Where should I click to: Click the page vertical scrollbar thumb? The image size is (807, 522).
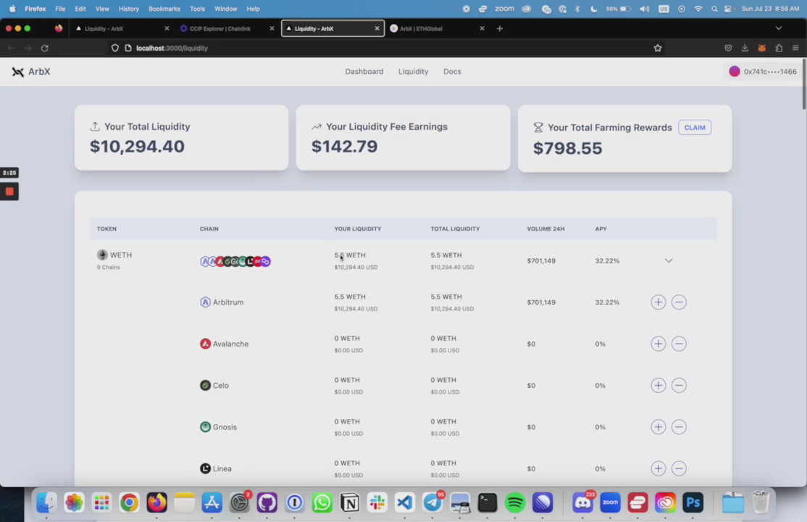[803, 84]
